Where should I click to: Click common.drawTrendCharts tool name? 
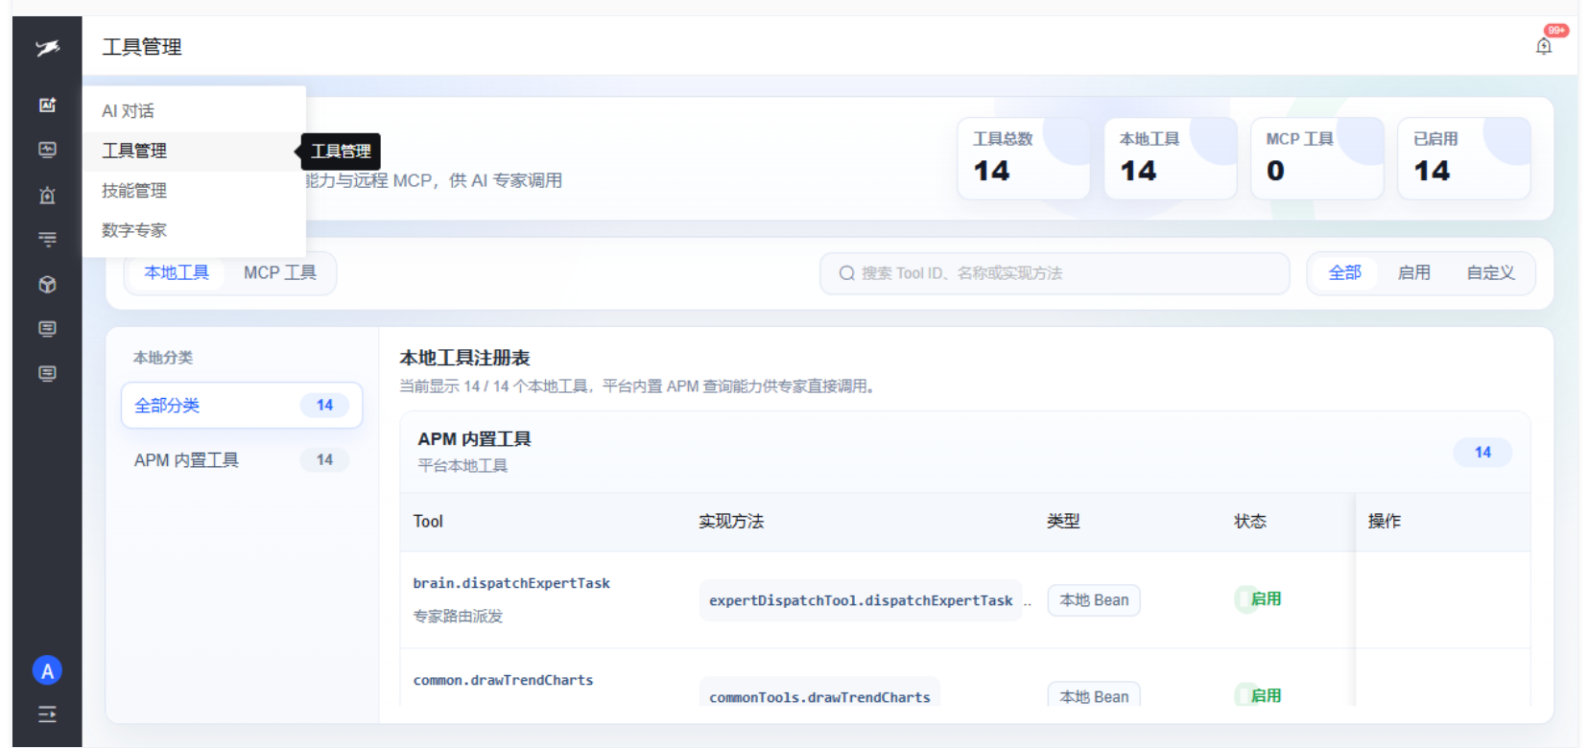503,680
